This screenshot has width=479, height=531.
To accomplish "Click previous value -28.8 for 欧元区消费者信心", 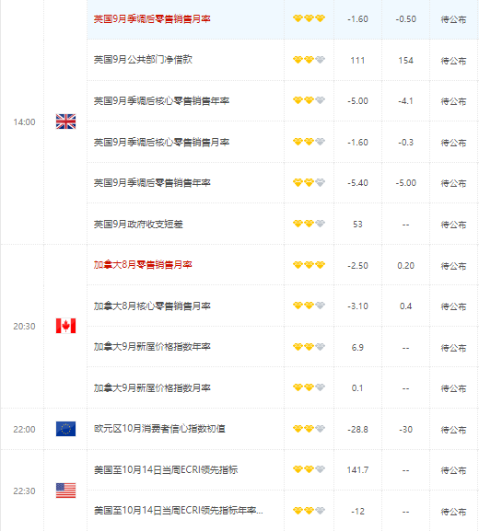I will point(357,430).
